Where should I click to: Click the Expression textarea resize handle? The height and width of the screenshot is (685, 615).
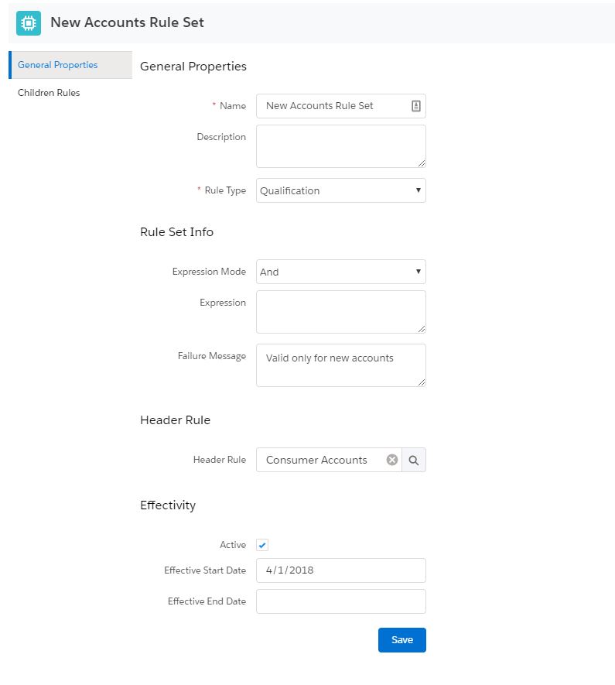click(421, 329)
